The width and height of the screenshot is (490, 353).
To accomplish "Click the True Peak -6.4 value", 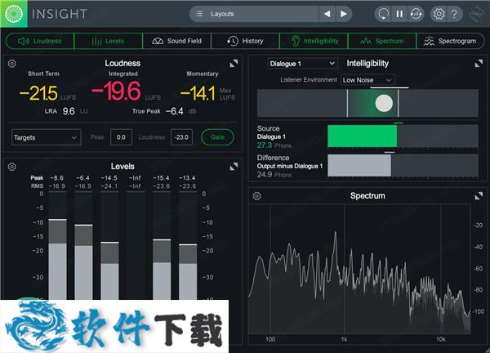I will pyautogui.click(x=175, y=111).
